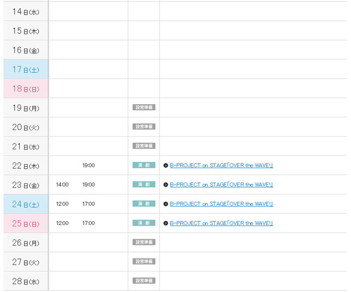This screenshot has width=351, height=292.
Task: Click 設営準備 badge in the 28日 row
Action: pyautogui.click(x=144, y=281)
